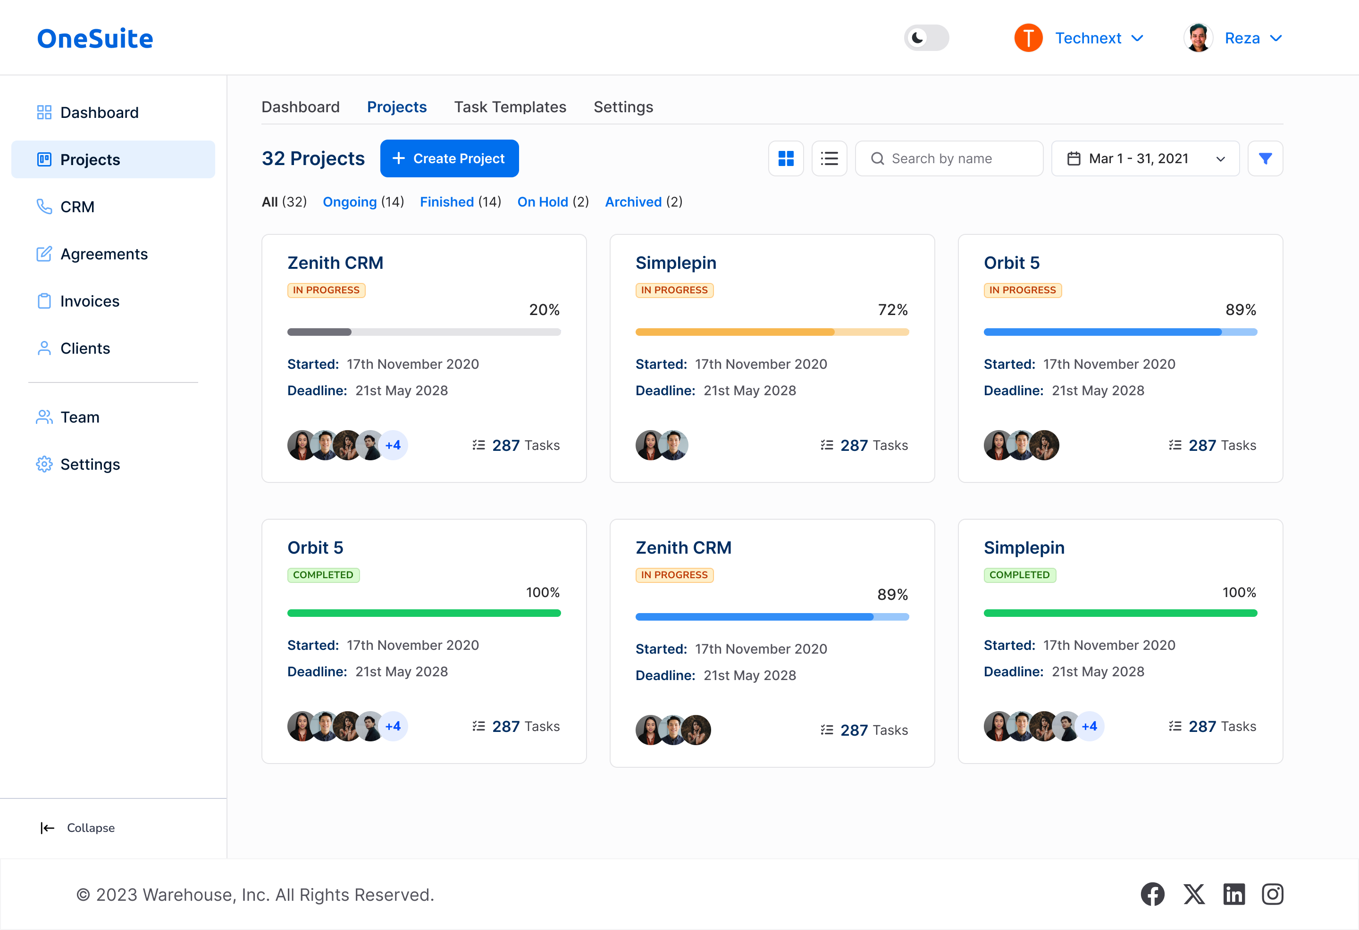This screenshot has width=1359, height=930.
Task: Filter projects by Archived
Action: pyautogui.click(x=633, y=202)
